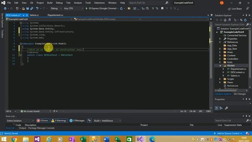The height and width of the screenshot is (142, 252).
Task: Open Word from the taskbar
Action: (x=106, y=139)
